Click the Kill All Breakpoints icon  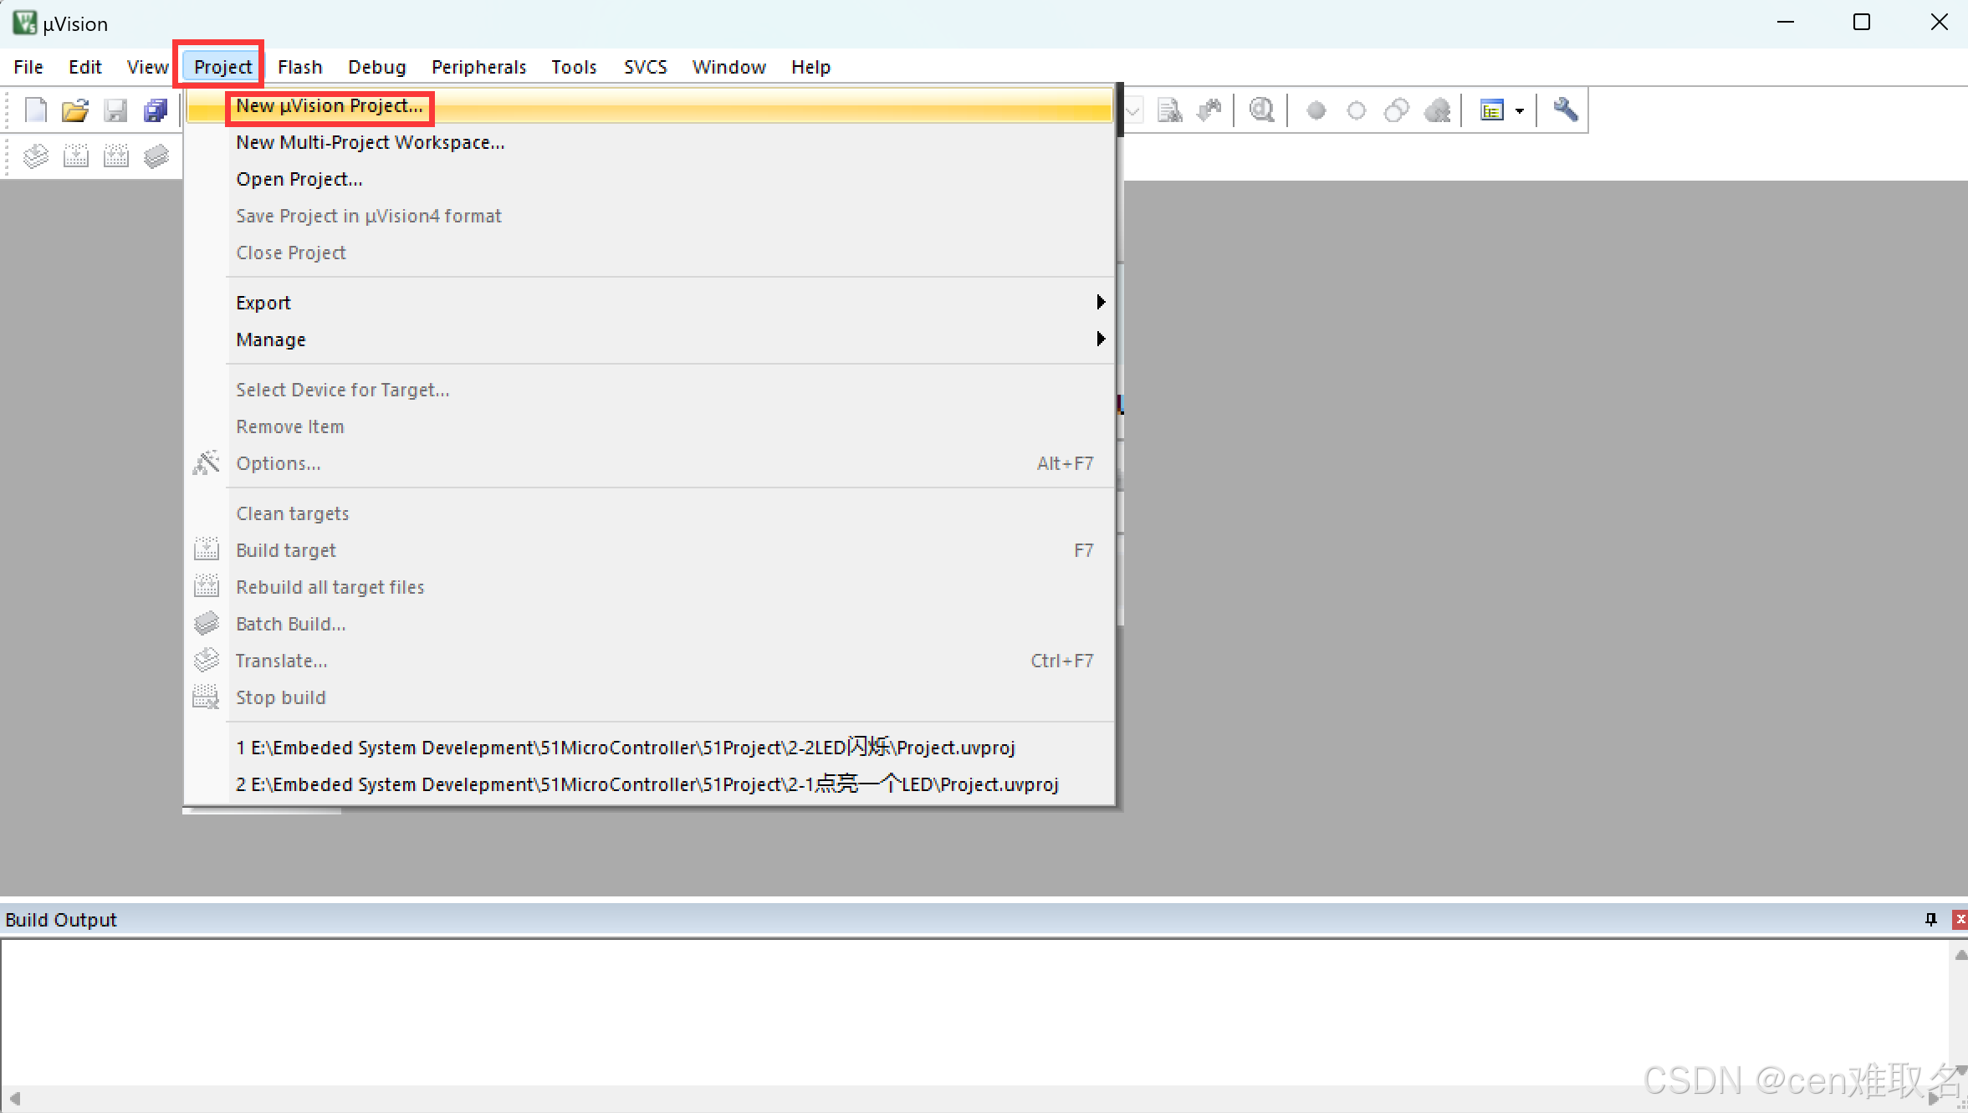tap(1437, 110)
